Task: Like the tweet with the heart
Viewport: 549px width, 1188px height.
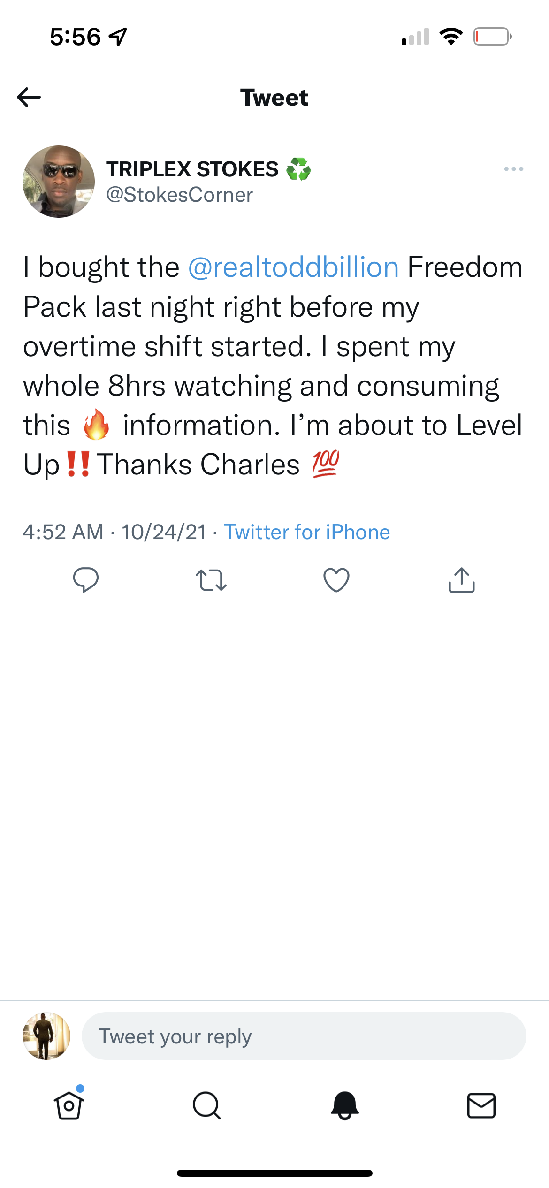Action: 336,580
